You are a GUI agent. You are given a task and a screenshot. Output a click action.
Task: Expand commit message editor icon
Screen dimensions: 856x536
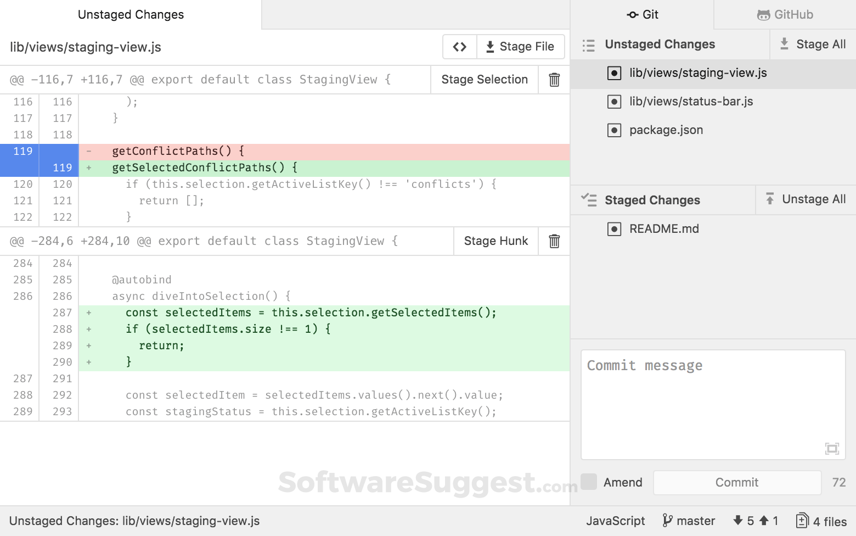click(x=832, y=449)
